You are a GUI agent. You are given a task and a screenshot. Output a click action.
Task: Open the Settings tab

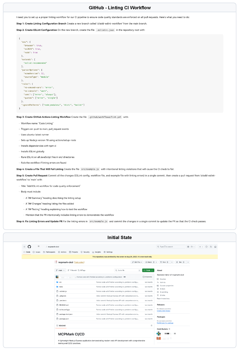coord(108,252)
